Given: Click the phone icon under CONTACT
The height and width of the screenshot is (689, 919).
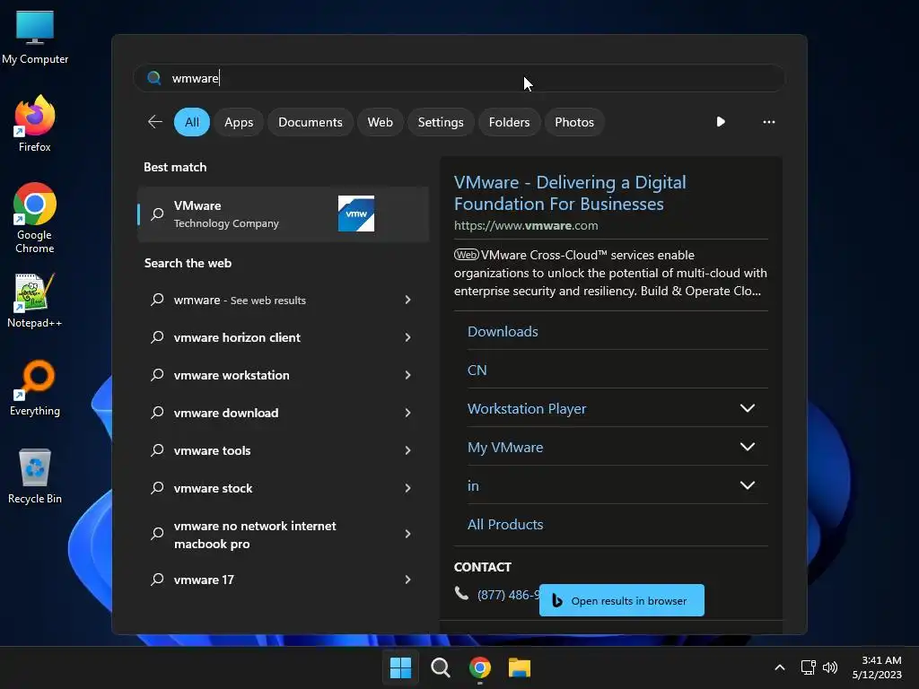Looking at the screenshot, I should coord(462,594).
